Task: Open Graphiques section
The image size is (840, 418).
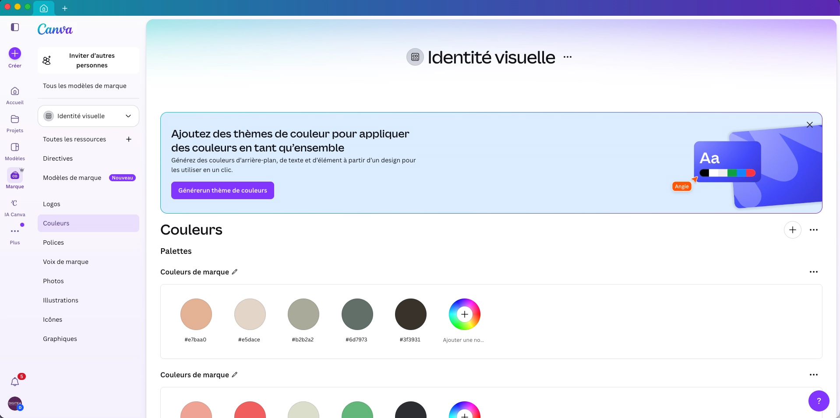Action: point(60,339)
